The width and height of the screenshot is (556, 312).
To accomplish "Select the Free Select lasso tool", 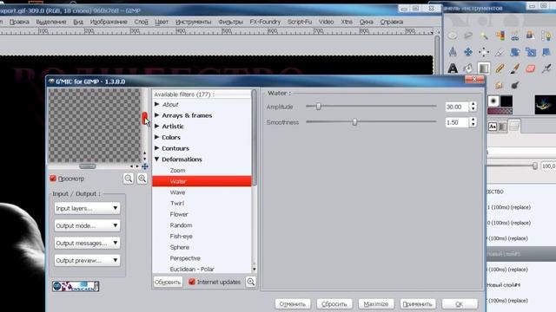I will pos(468,36).
